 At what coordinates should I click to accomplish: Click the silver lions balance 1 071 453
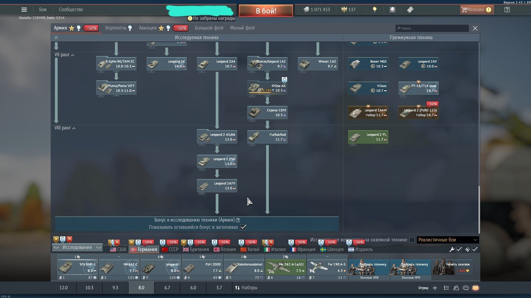(316, 10)
